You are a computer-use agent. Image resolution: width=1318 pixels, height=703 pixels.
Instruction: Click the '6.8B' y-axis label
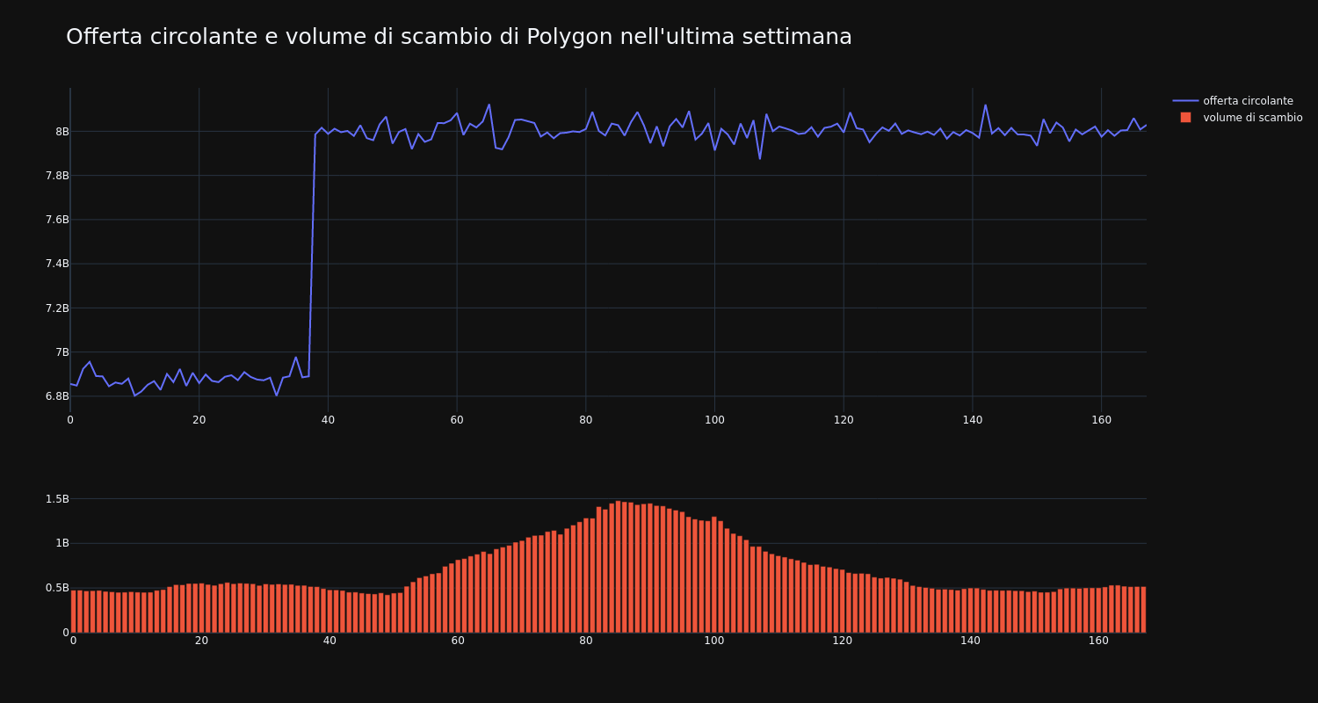(57, 396)
